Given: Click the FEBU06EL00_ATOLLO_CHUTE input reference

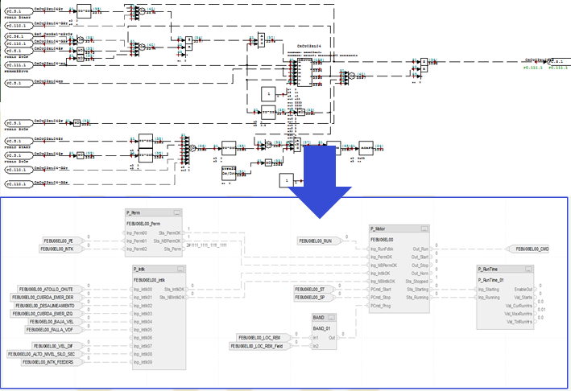Looking at the screenshot, I should point(48,289).
